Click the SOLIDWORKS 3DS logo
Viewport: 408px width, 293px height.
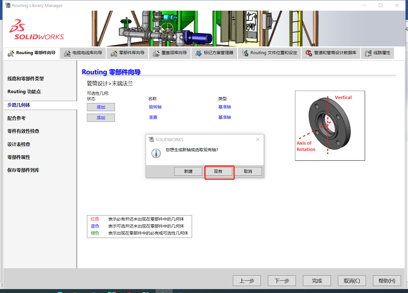pos(36,29)
